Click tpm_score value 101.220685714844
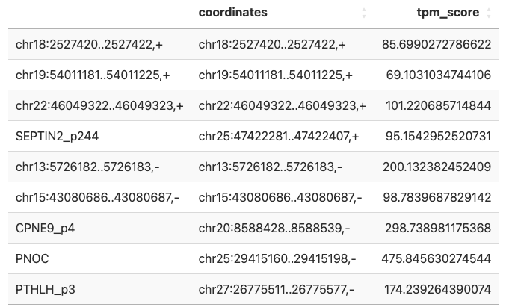The image size is (512, 307). [437, 105]
